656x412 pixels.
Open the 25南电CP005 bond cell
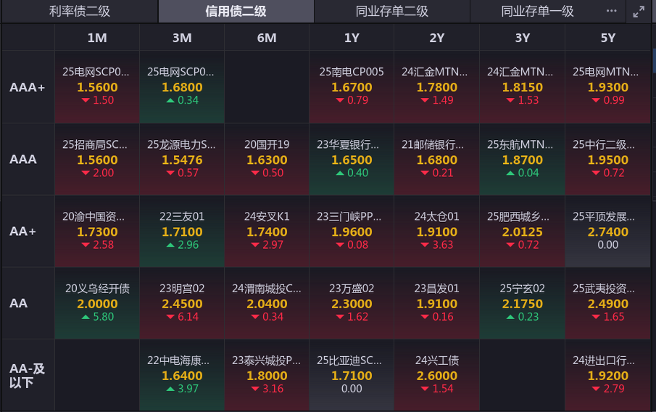[352, 87]
